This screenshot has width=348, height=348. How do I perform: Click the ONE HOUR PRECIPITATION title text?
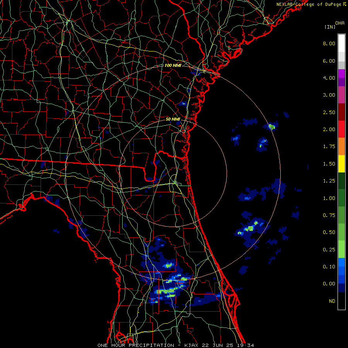pyautogui.click(x=136, y=345)
